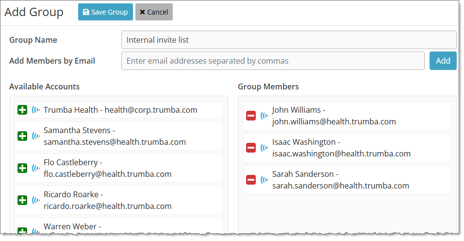
Task: Focus the Group Name text field
Action: pos(288,40)
